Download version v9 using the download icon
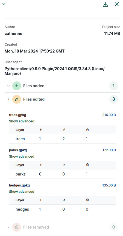Screen dimensions: 123x236 click(x=105, y=4)
